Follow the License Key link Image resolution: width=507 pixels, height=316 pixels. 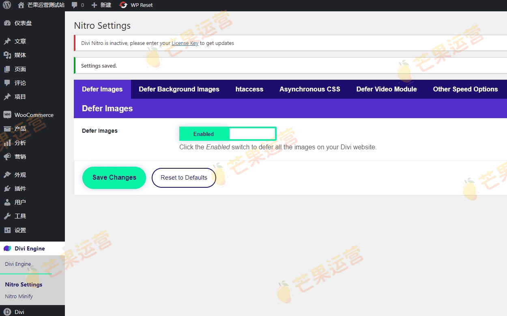185,43
